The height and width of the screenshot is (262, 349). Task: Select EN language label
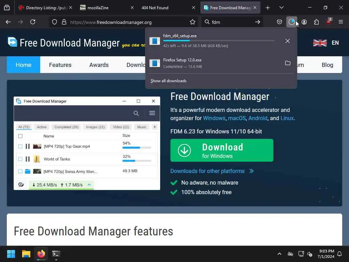pos(335,43)
